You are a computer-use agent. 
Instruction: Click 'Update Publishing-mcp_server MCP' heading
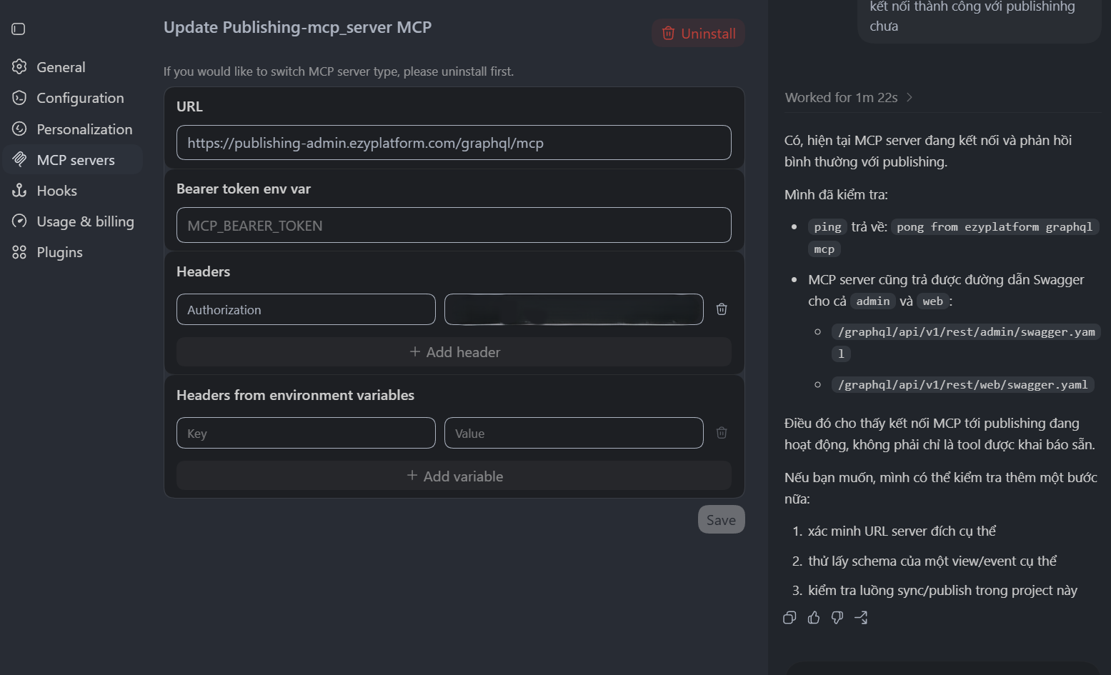297,27
